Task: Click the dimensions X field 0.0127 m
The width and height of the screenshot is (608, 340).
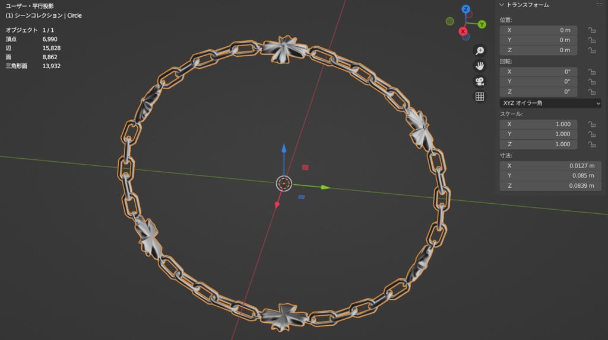Action: click(x=550, y=165)
